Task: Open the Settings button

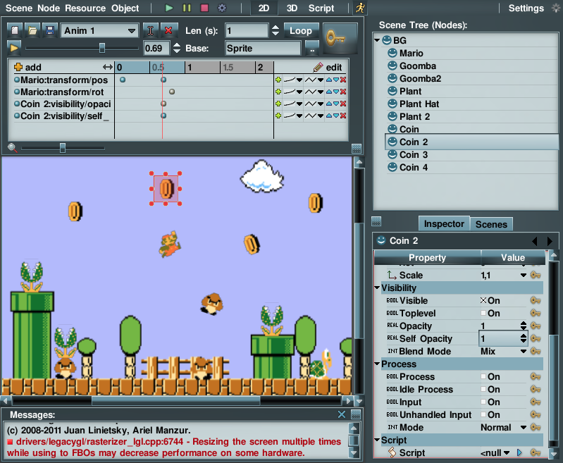Action: tap(526, 8)
